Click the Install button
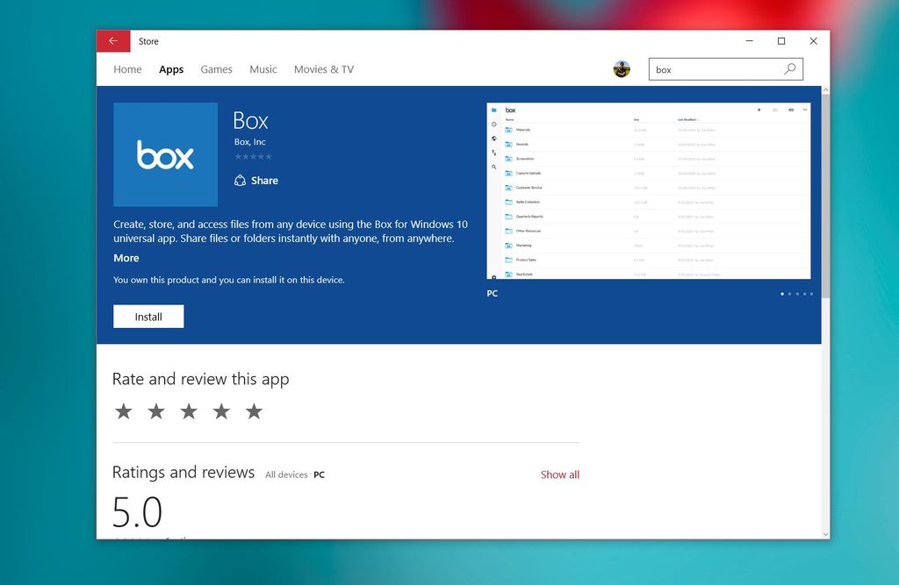The height and width of the screenshot is (585, 899). click(147, 316)
